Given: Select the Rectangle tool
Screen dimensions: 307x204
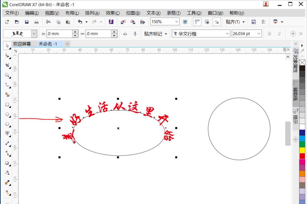Looking at the screenshot, I should point(7,105).
